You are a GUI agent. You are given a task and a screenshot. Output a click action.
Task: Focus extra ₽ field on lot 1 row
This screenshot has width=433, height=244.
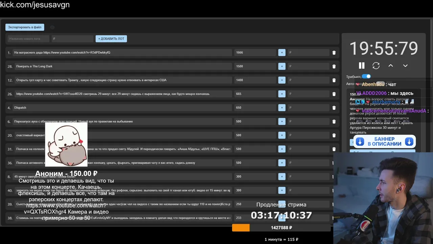tap(308, 53)
